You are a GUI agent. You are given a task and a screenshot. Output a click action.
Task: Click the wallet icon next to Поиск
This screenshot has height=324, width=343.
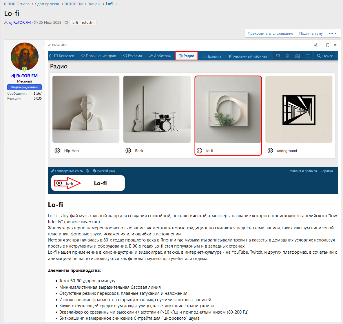tap(307, 56)
